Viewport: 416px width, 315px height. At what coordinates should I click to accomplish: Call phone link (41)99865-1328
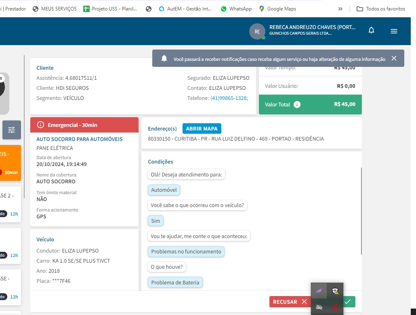(x=229, y=98)
